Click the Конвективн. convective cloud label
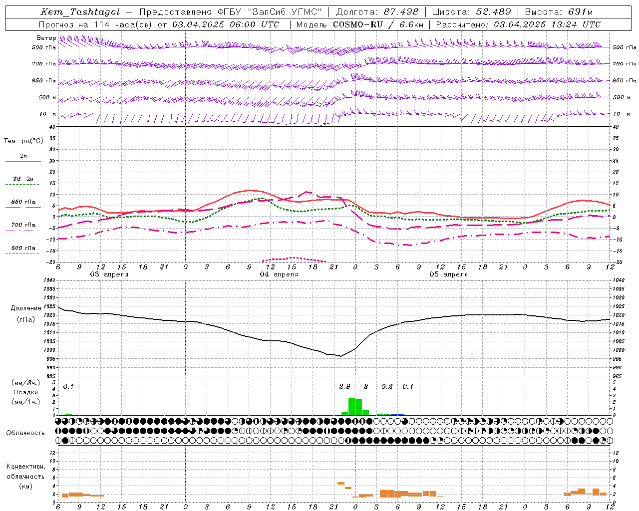 coord(26,467)
